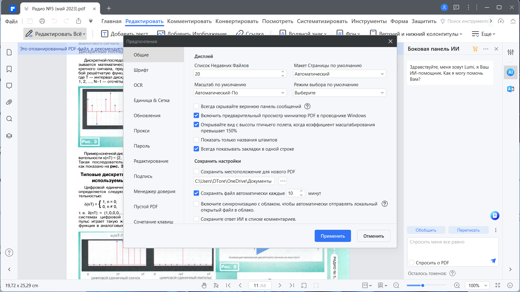Click the Undo arrow icon
This screenshot has width=520, height=292.
click(54, 21)
